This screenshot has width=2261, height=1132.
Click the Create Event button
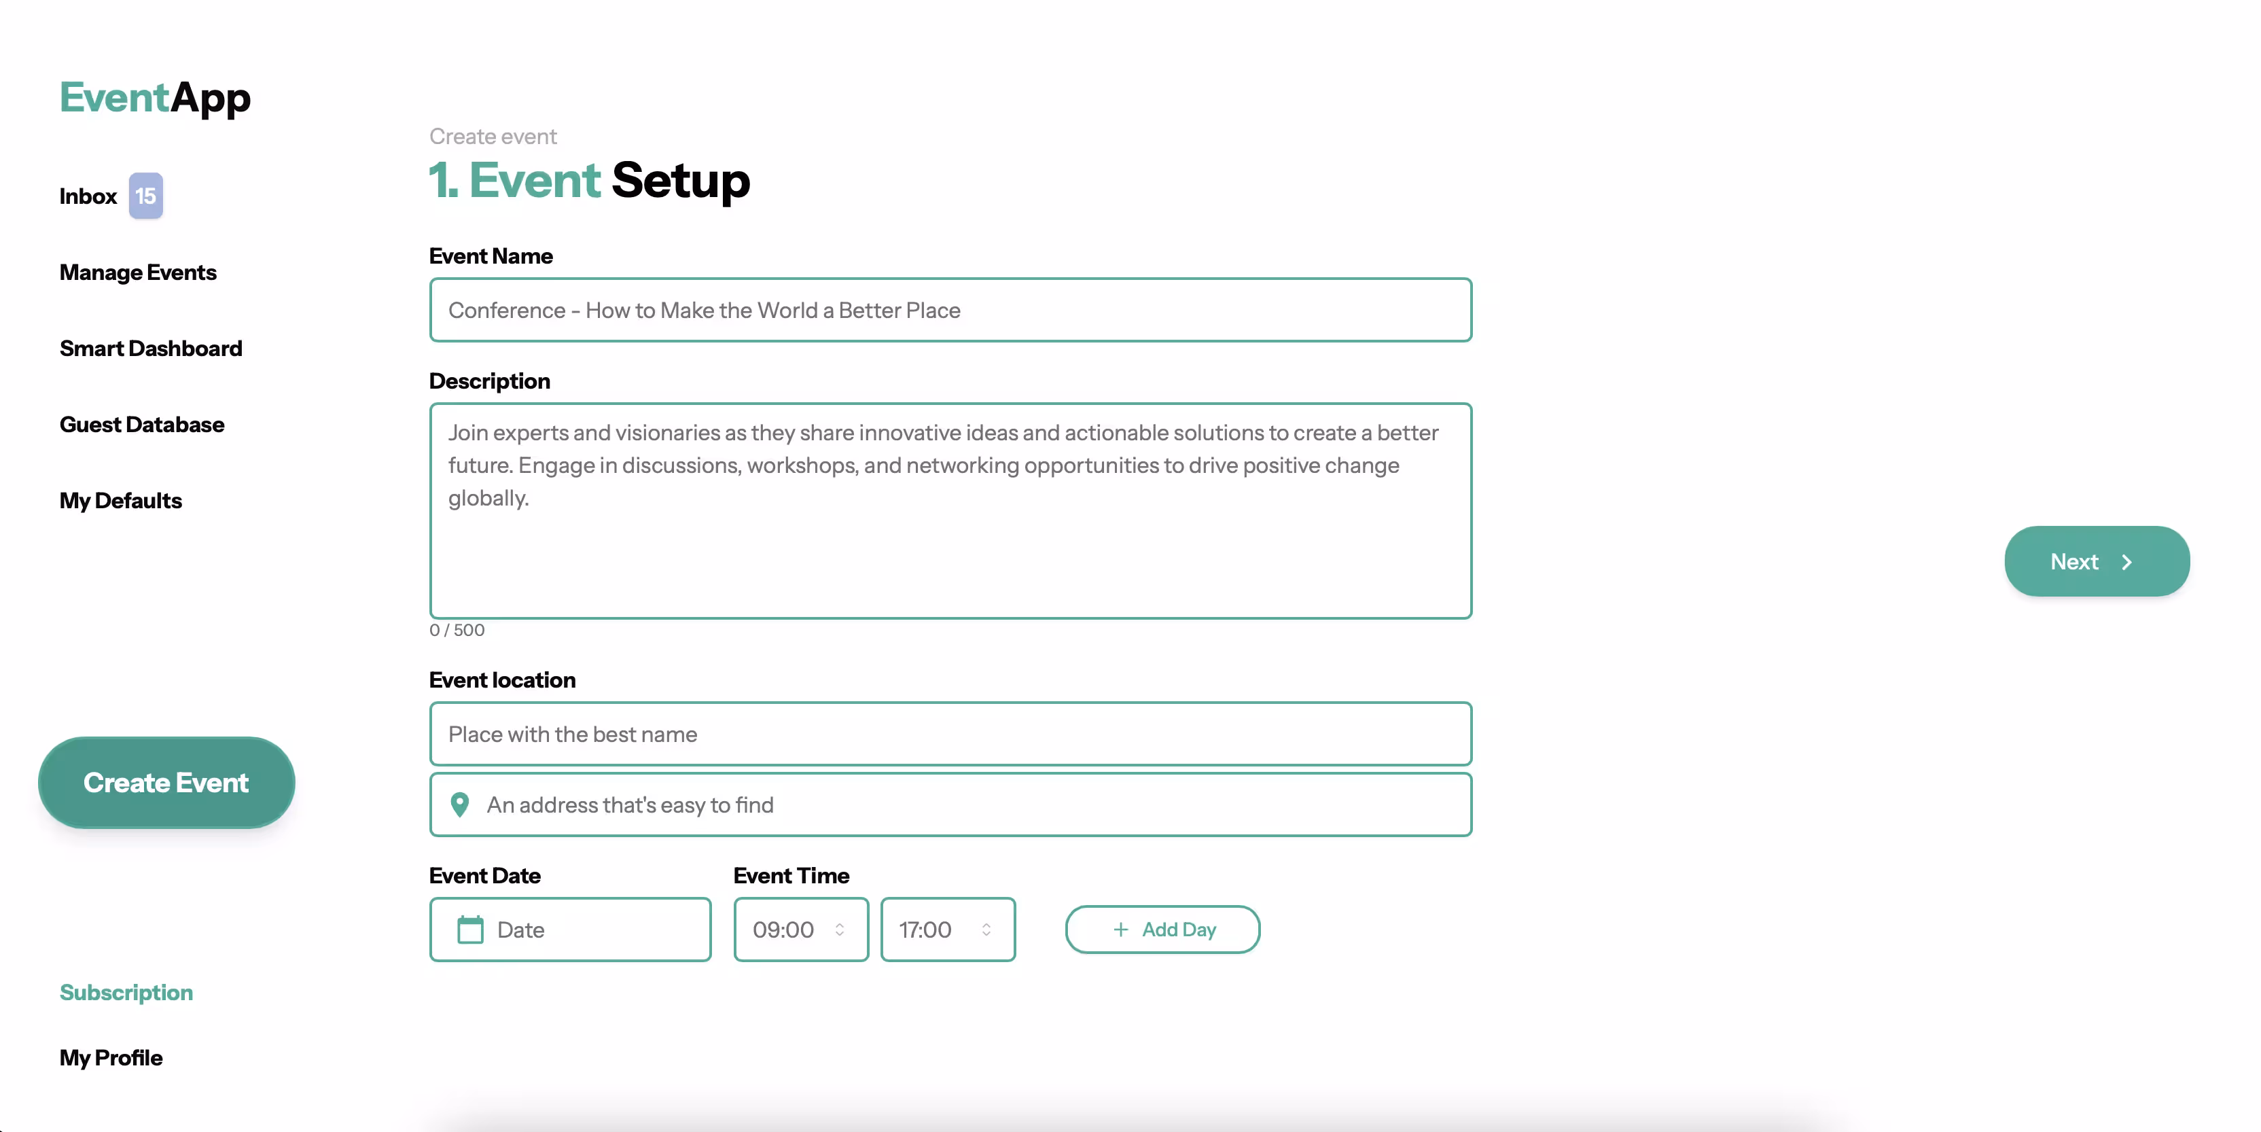click(x=166, y=783)
